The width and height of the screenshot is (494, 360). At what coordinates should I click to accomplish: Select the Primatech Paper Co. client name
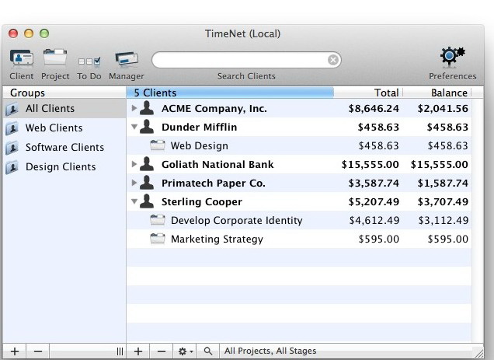214,183
